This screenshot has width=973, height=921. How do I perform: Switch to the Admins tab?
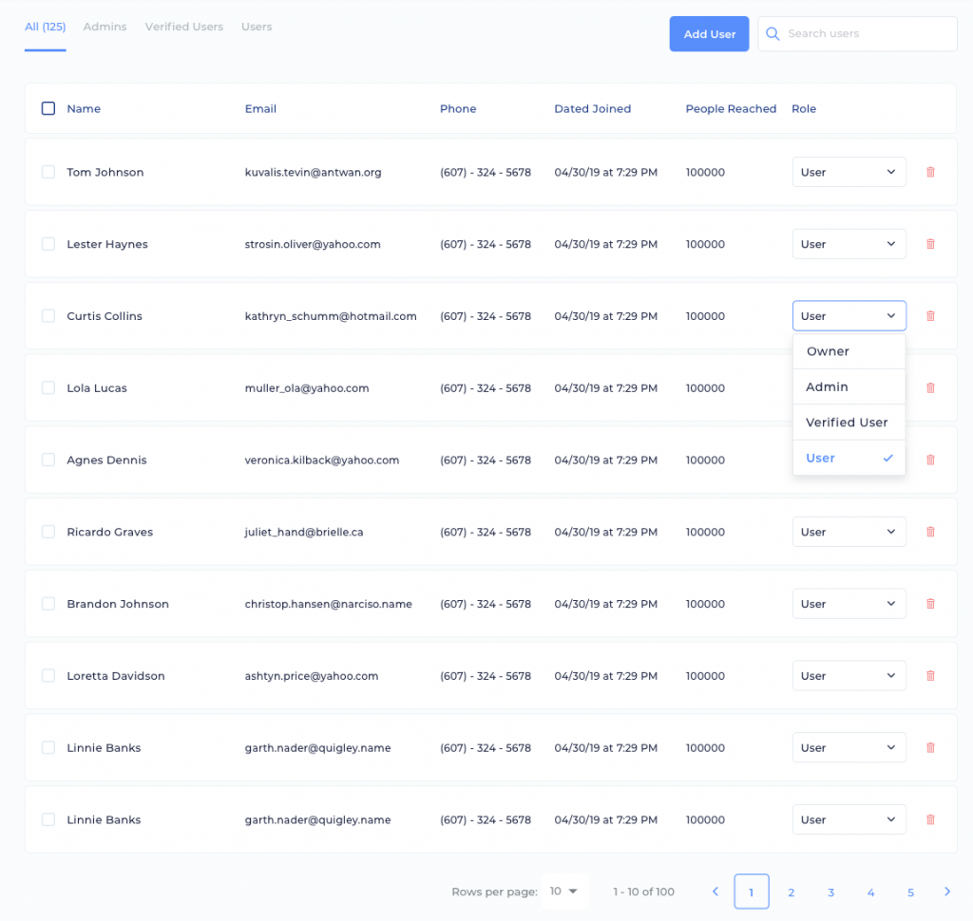[105, 27]
